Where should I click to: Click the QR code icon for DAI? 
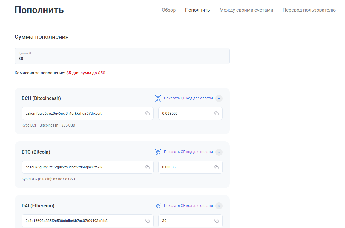click(x=158, y=206)
